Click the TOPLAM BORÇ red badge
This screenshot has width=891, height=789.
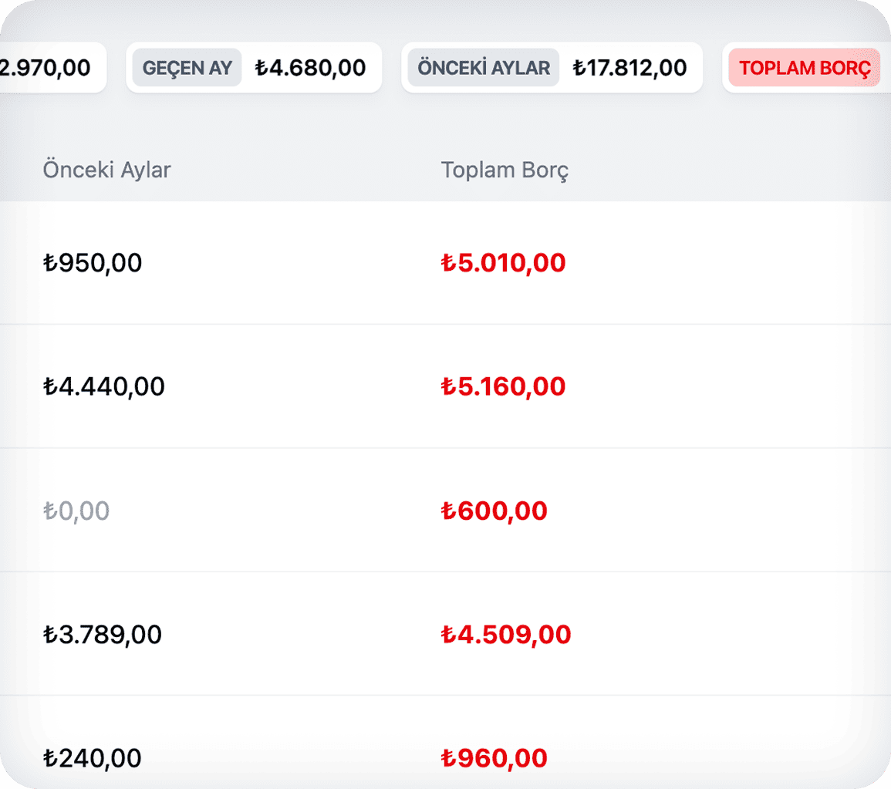click(x=805, y=69)
